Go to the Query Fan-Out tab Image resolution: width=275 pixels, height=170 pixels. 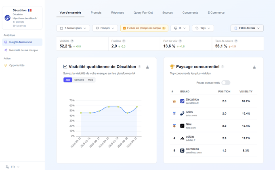[x=143, y=13]
